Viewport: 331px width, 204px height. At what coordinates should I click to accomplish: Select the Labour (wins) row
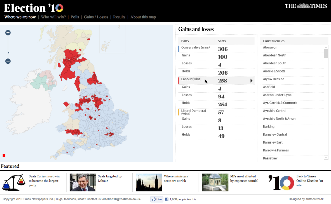216,81
